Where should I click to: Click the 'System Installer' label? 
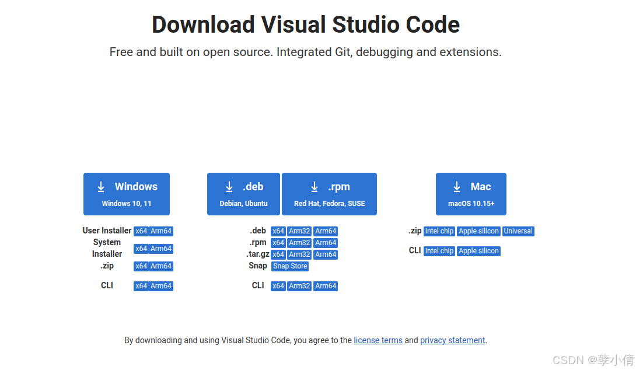tap(107, 248)
